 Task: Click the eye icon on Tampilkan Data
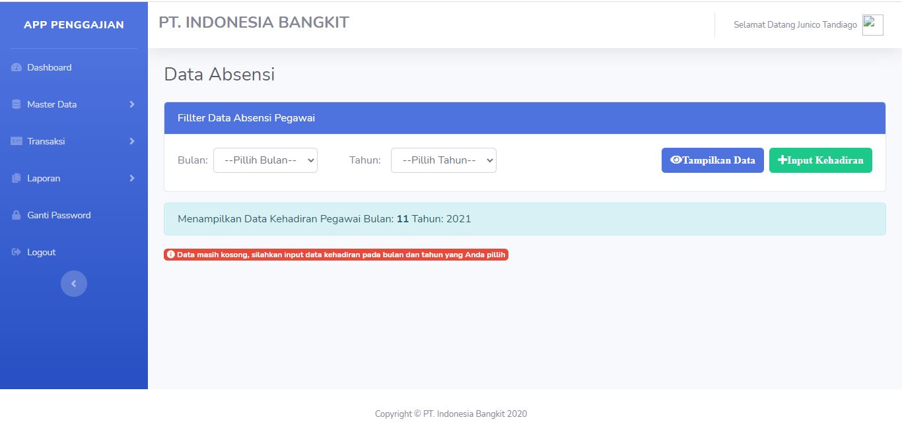click(675, 160)
